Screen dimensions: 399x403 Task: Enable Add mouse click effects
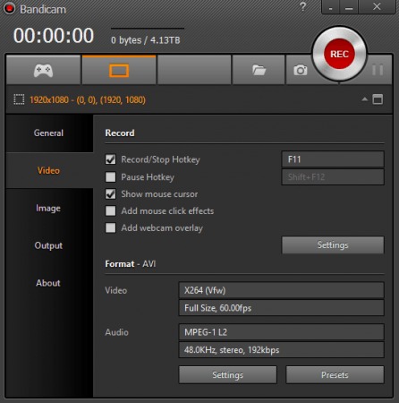[x=111, y=210]
